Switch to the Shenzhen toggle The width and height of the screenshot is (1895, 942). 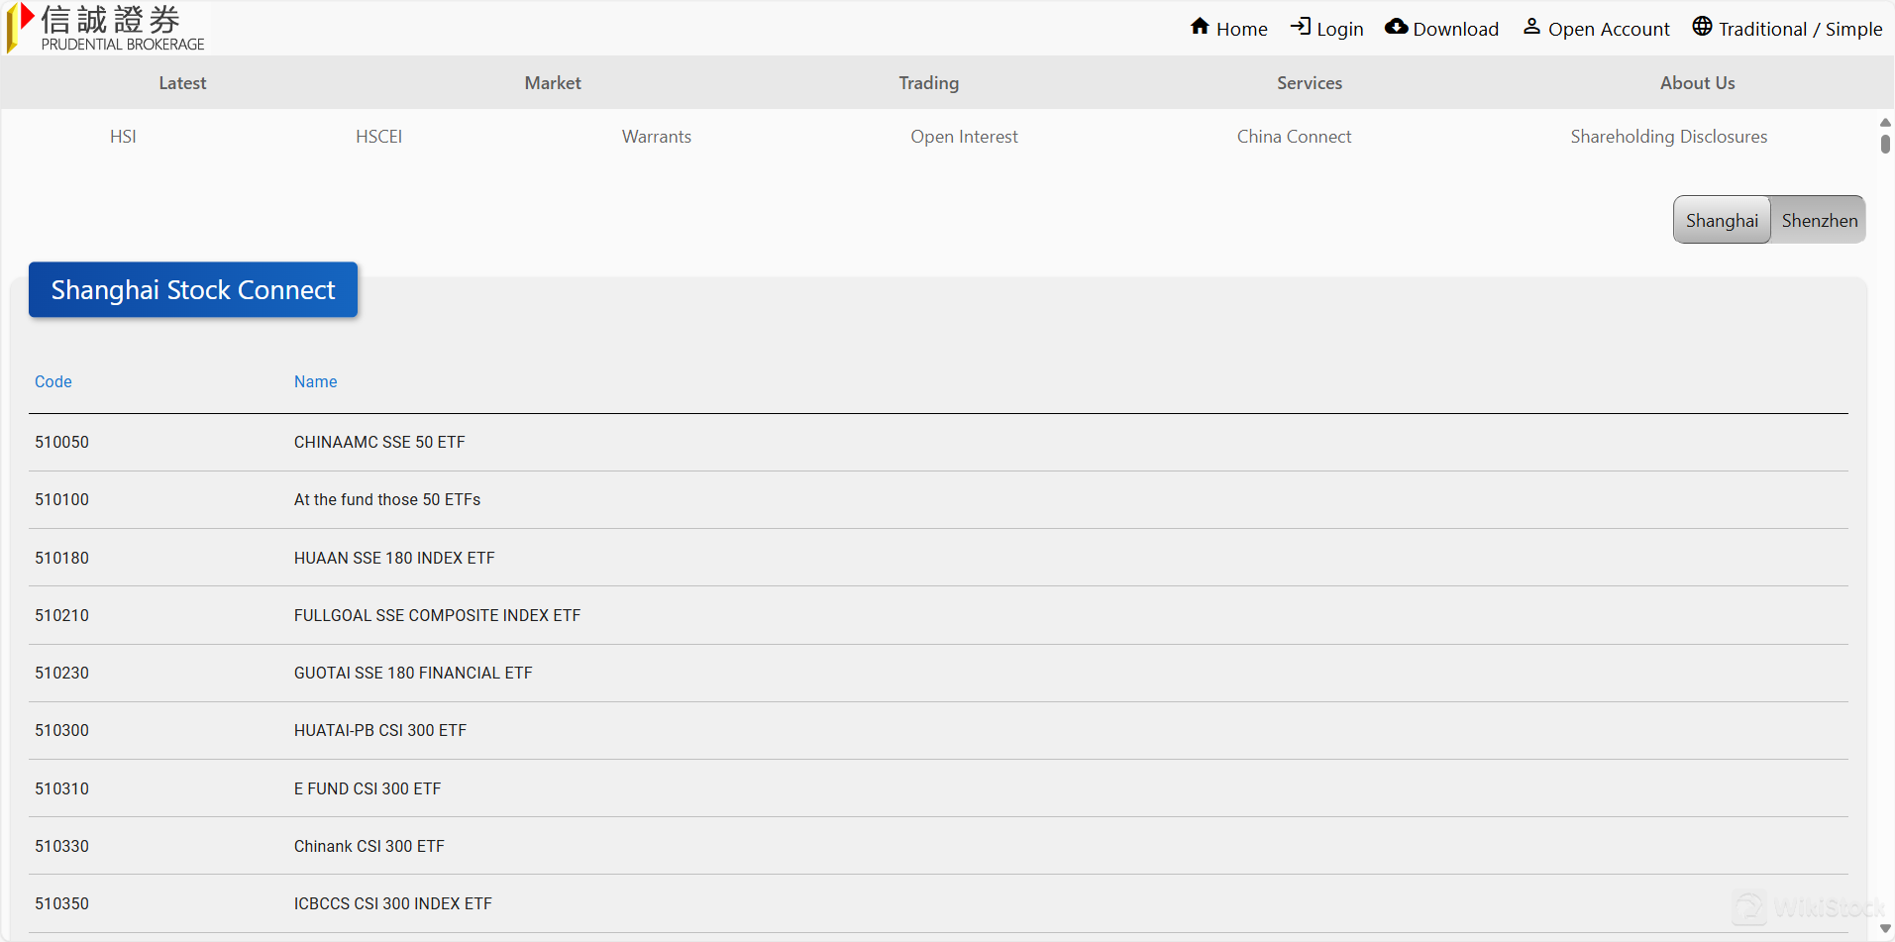[1819, 220]
